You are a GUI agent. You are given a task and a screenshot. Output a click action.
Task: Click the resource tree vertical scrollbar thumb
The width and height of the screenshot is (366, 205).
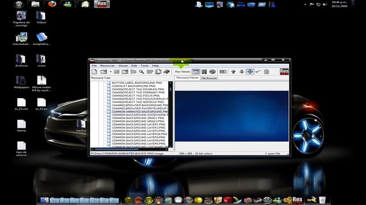point(170,89)
